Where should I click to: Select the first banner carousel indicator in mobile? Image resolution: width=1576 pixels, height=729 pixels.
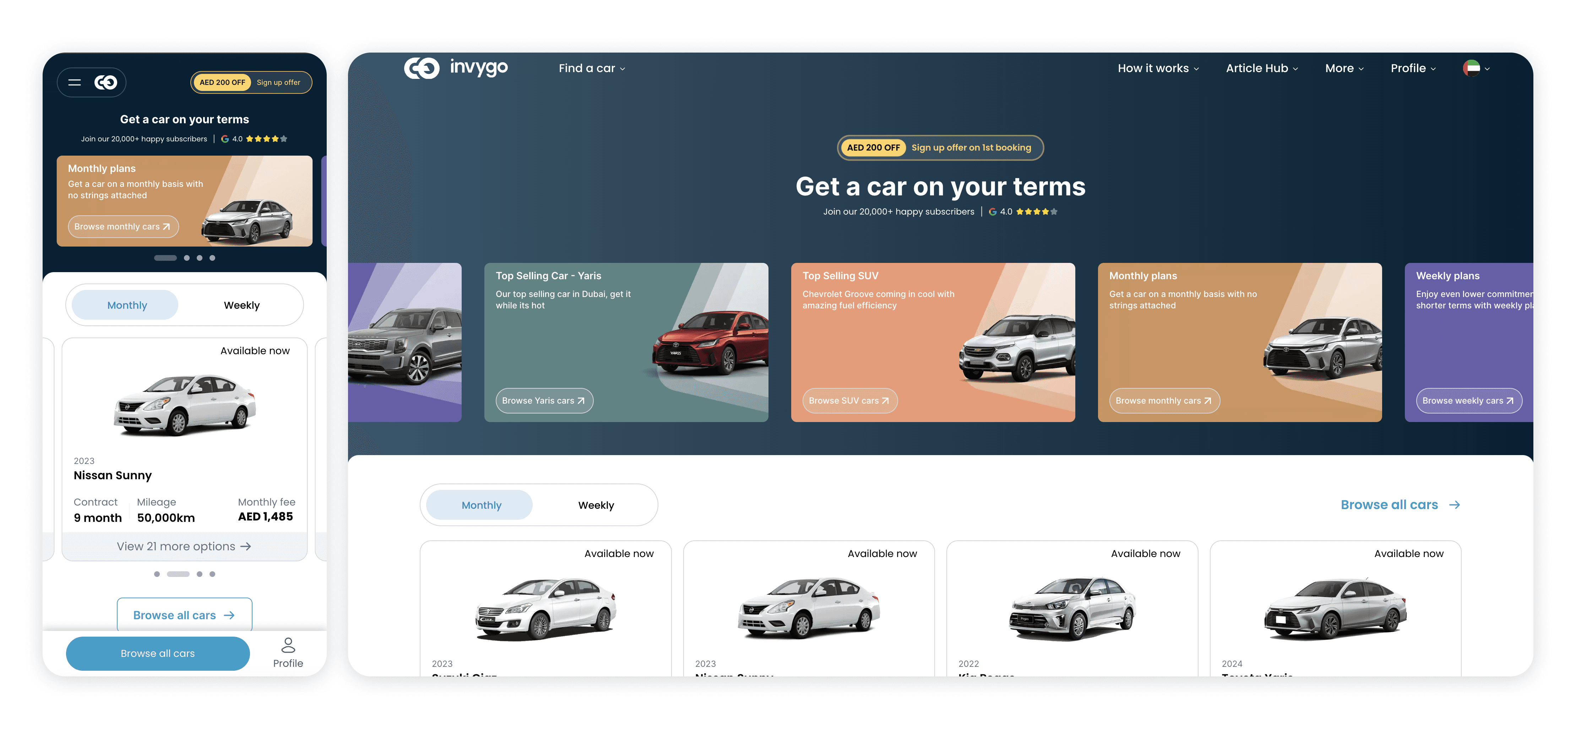[x=165, y=258]
